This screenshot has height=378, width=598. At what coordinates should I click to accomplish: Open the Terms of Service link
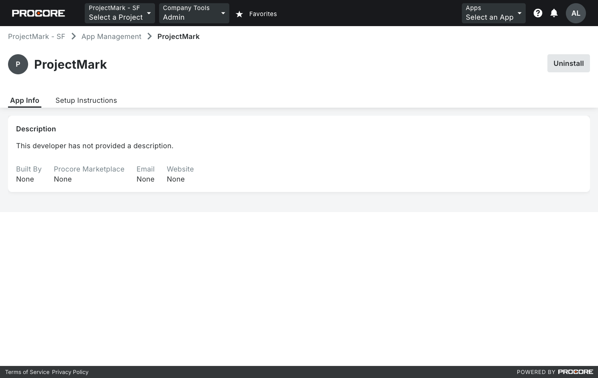[x=27, y=372]
